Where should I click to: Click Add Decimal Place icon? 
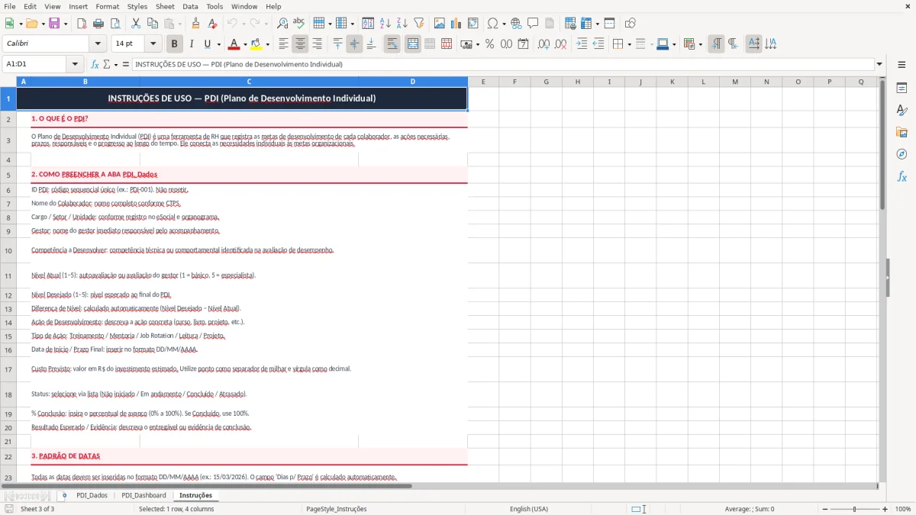(x=543, y=44)
